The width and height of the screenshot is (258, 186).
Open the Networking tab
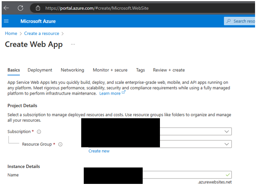(72, 70)
